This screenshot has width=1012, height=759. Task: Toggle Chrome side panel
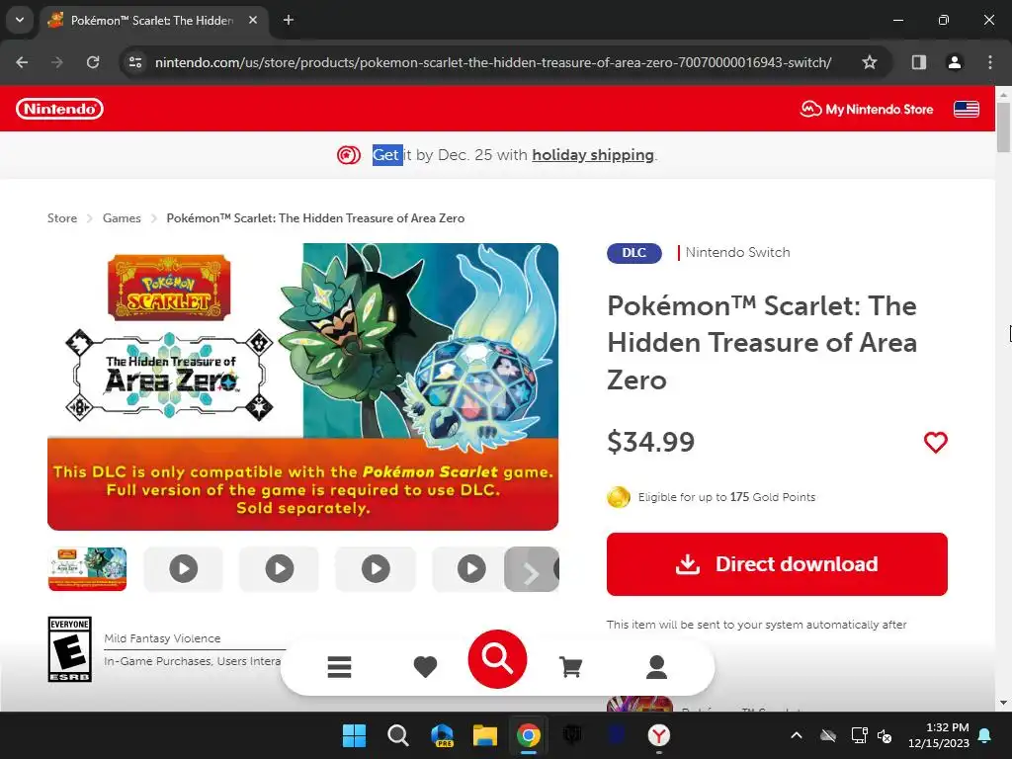918,62
